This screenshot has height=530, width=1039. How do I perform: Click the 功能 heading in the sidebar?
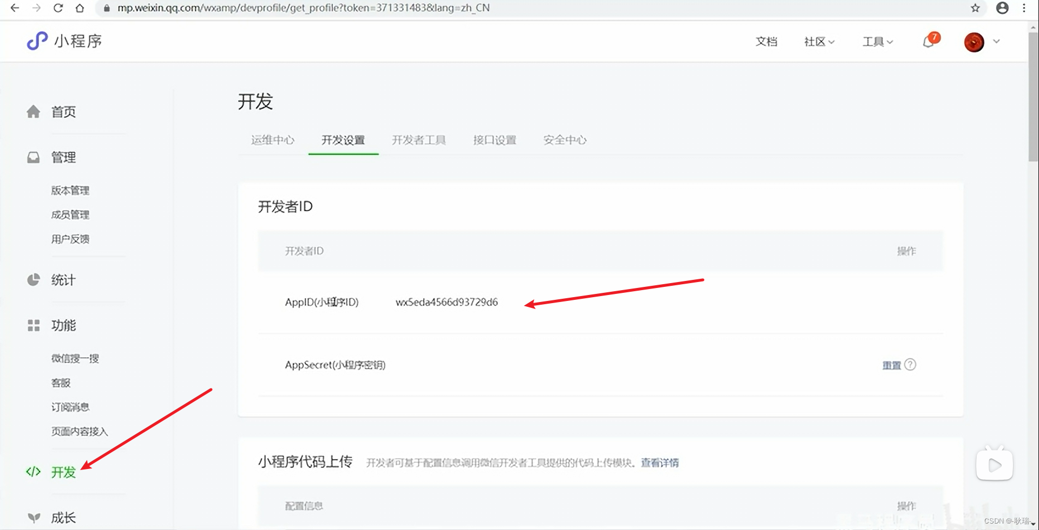click(63, 325)
